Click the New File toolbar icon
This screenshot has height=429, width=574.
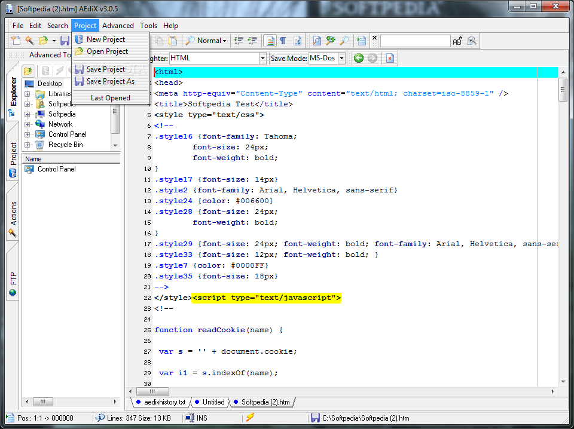[16, 40]
